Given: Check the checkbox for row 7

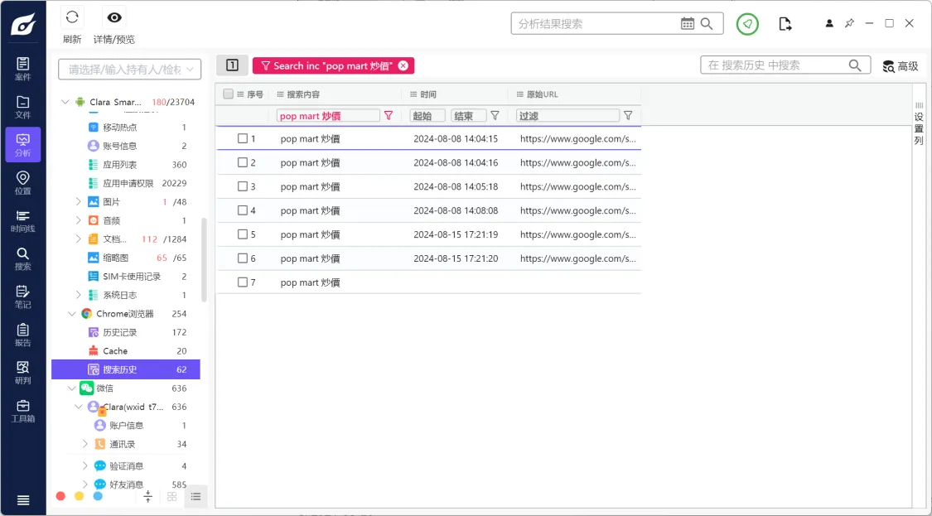Looking at the screenshot, I should tap(243, 282).
